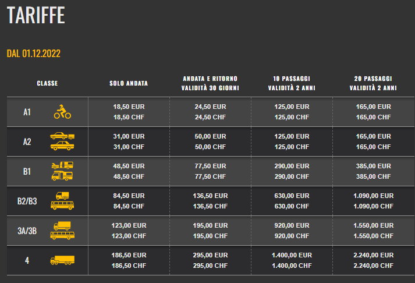Click the TARIFFE page heading
Screen dimensions: 415x283
[x=36, y=15]
